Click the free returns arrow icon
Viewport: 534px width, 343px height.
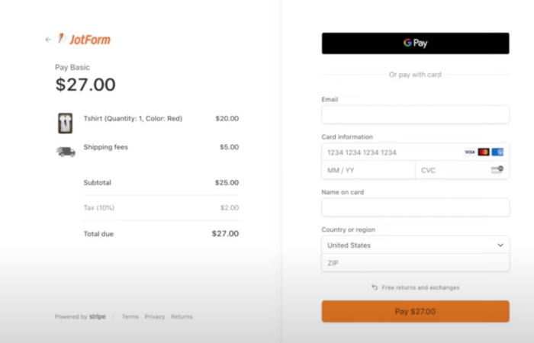coord(375,287)
